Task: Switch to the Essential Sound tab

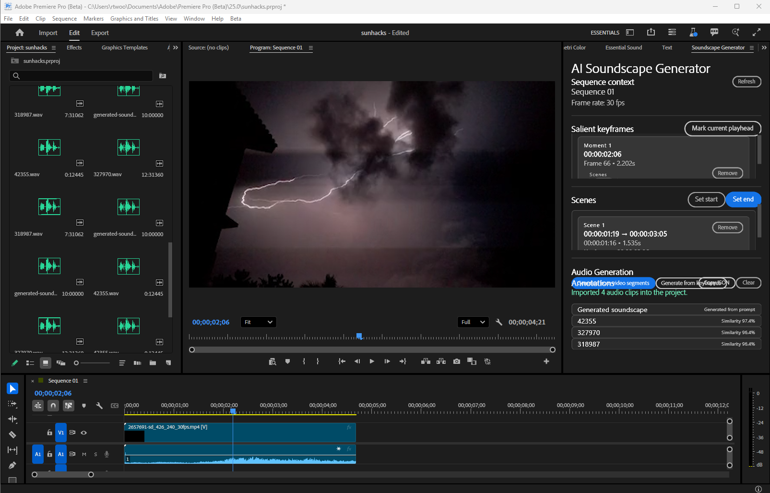Action: 623,48
